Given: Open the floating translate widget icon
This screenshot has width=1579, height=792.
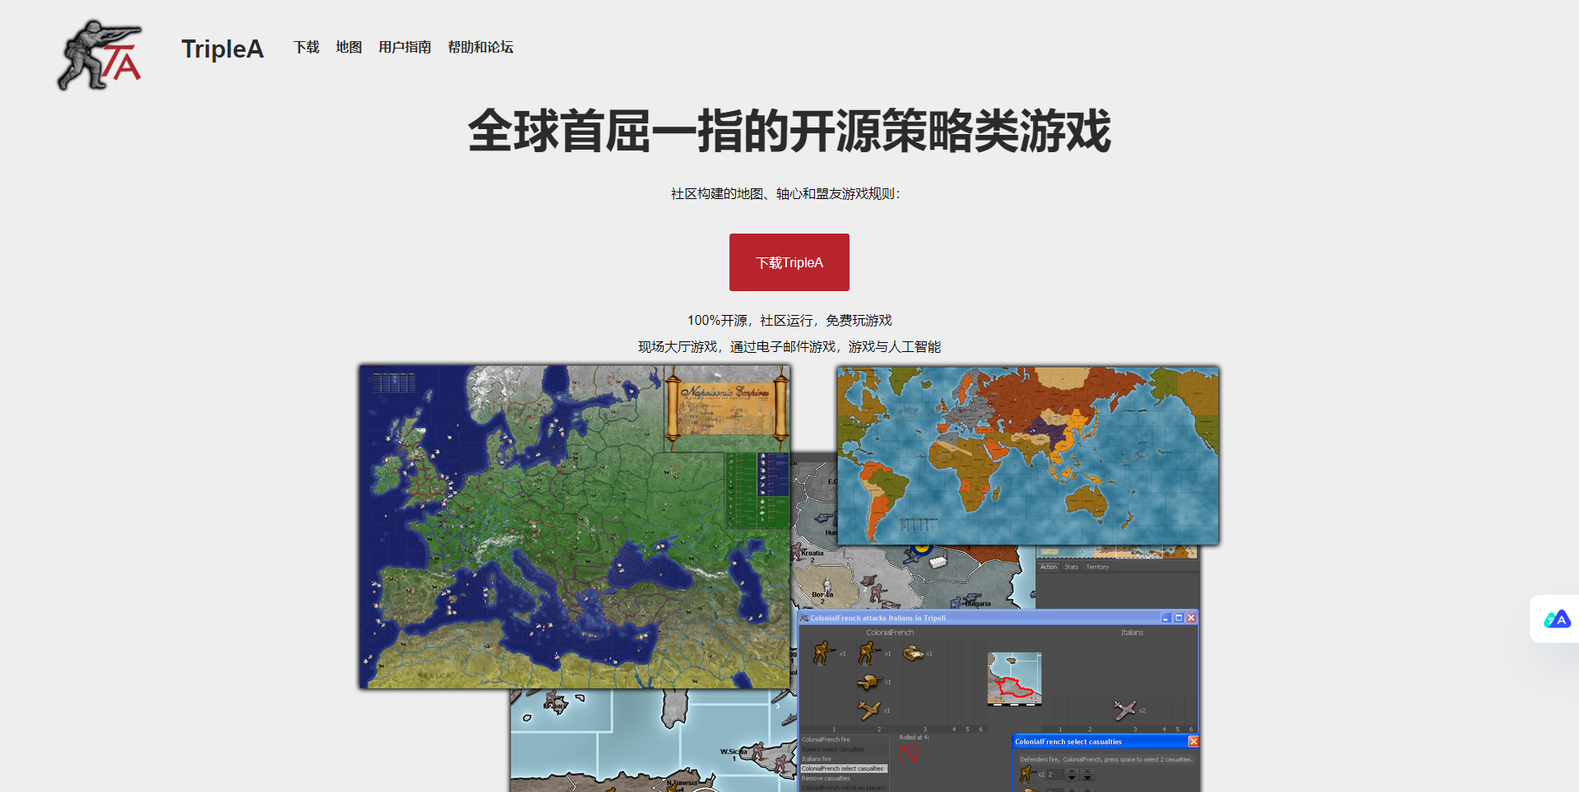Looking at the screenshot, I should [x=1556, y=619].
